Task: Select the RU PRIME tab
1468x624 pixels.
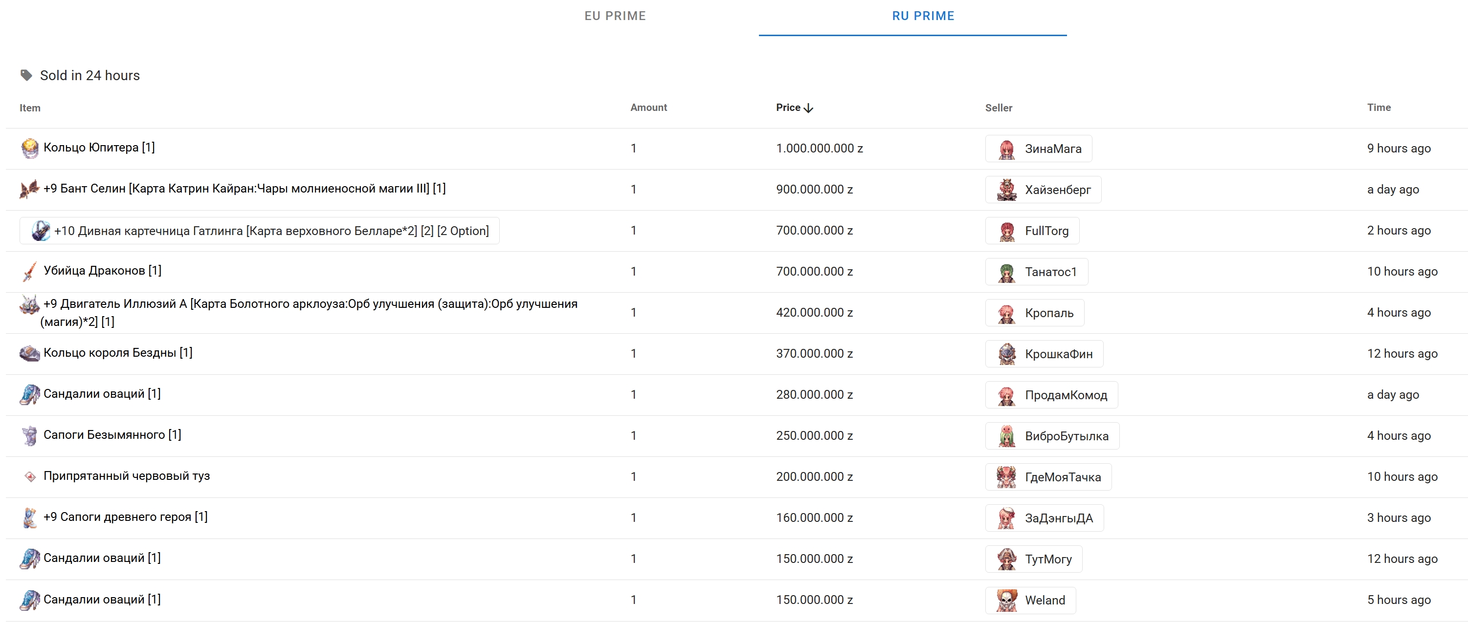Action: tap(923, 16)
